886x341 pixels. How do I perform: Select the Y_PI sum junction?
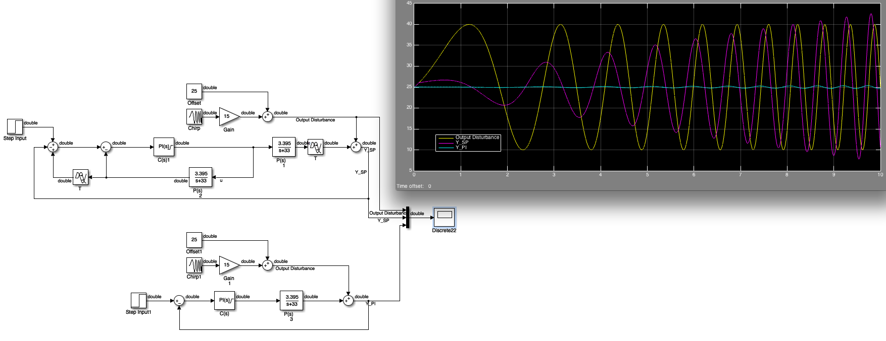click(x=348, y=301)
